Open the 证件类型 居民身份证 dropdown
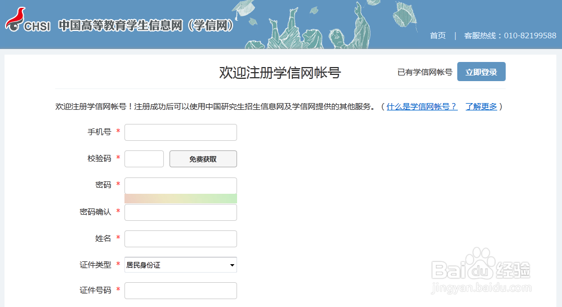Image resolution: width=562 pixels, height=307 pixels. 181,265
